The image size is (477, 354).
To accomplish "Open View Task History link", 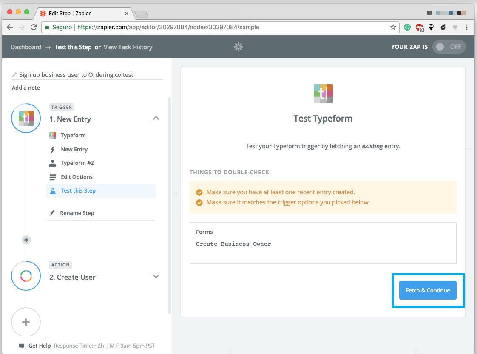I will pyautogui.click(x=128, y=47).
